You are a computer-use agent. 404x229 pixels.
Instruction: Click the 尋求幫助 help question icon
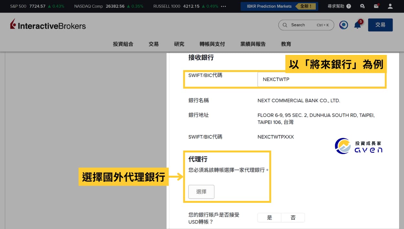[x=348, y=6]
